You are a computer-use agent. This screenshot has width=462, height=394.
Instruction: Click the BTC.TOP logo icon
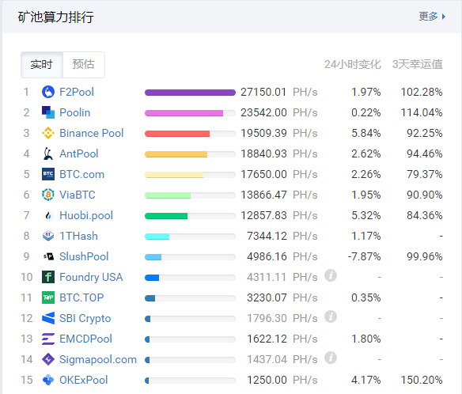[x=48, y=297]
